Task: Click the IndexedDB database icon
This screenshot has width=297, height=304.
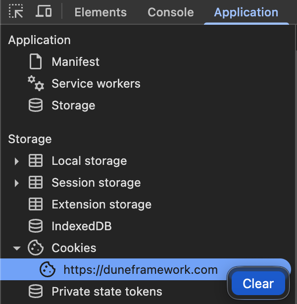Action: click(x=36, y=226)
